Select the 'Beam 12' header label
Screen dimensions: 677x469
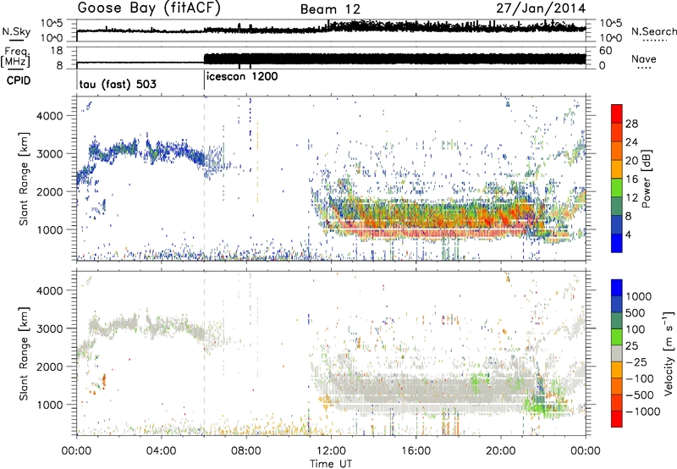pos(330,9)
